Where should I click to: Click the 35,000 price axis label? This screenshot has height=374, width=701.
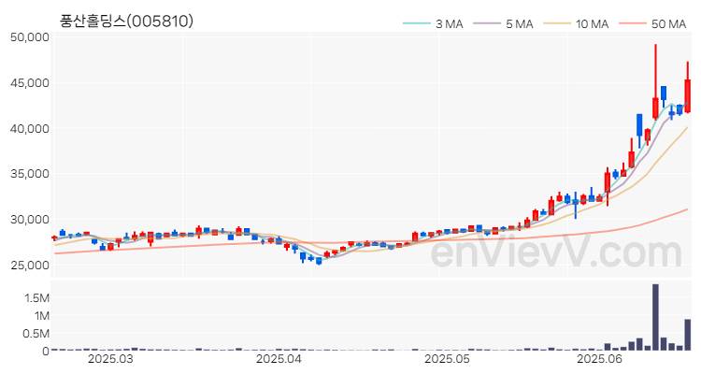pyautogui.click(x=30, y=174)
